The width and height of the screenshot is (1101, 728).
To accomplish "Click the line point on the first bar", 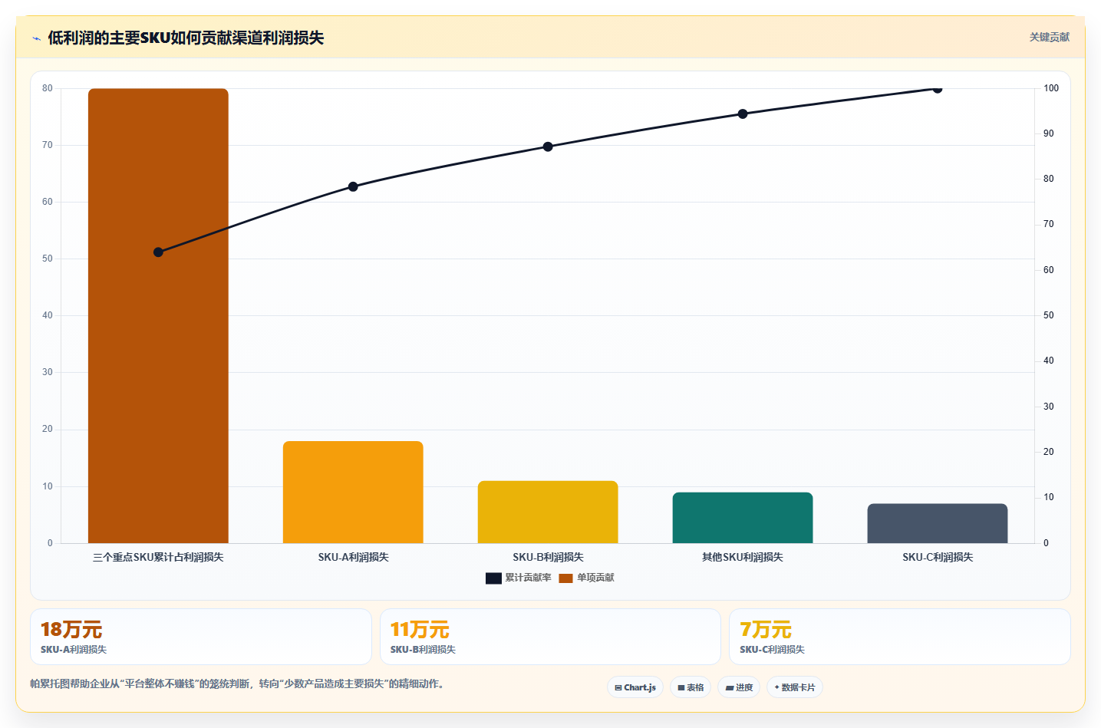I will pyautogui.click(x=158, y=252).
